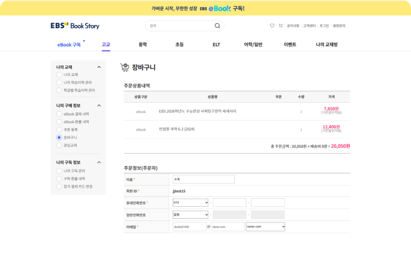Select 나의 학습이력 관리 radio option
This screenshot has width=411, height=254.
(x=59, y=82)
